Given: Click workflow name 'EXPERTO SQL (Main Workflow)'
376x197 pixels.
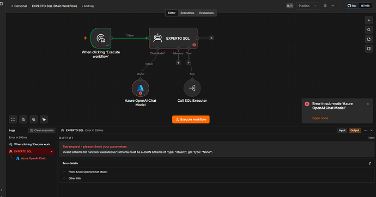Looking at the screenshot, I should pyautogui.click(x=54, y=6).
